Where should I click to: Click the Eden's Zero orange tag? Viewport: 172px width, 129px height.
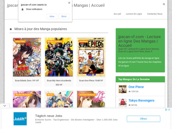[x=20, y=41]
